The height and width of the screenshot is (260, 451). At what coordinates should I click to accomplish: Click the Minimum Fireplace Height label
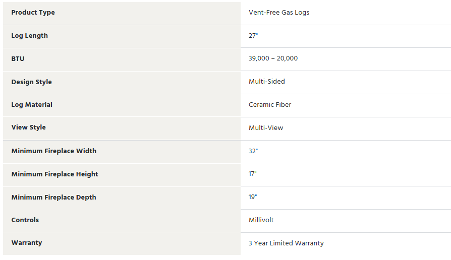54,174
